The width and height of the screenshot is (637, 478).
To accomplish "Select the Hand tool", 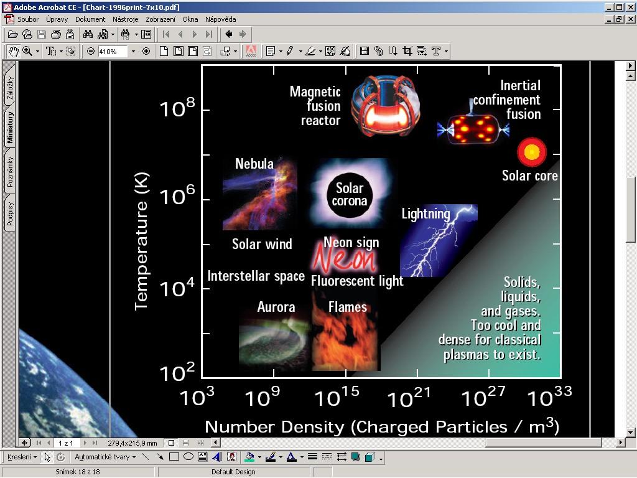I will tap(14, 51).
